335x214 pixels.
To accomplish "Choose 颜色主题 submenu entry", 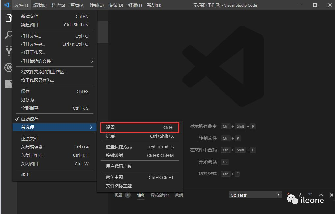I will [x=140, y=178].
